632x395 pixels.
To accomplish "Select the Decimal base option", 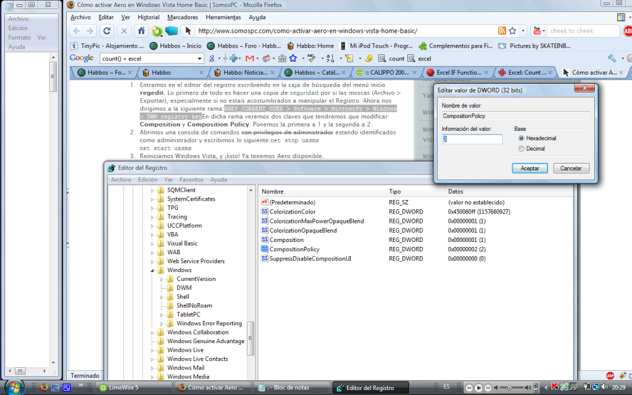I will pyautogui.click(x=522, y=149).
